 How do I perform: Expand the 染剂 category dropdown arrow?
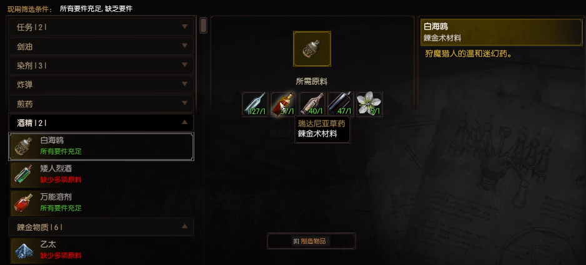(184, 65)
